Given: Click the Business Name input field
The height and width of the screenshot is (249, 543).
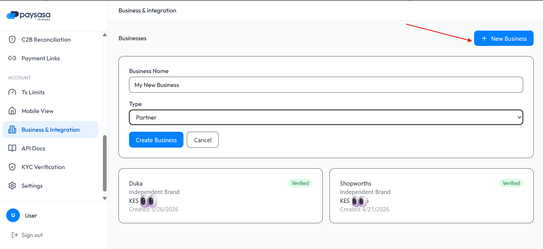Looking at the screenshot, I should click(326, 85).
